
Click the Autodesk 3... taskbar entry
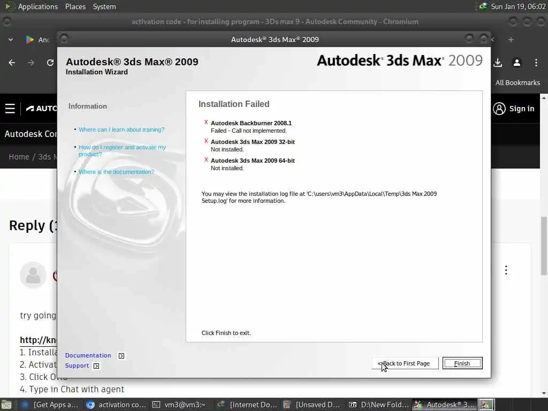point(444,405)
